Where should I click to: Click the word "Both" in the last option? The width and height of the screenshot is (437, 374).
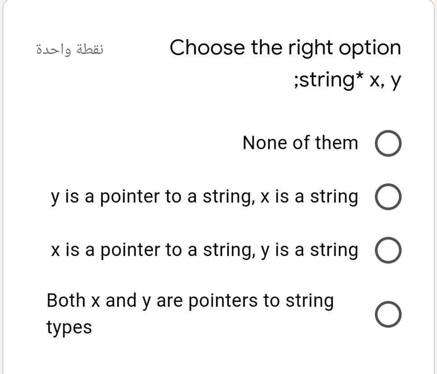click(66, 301)
